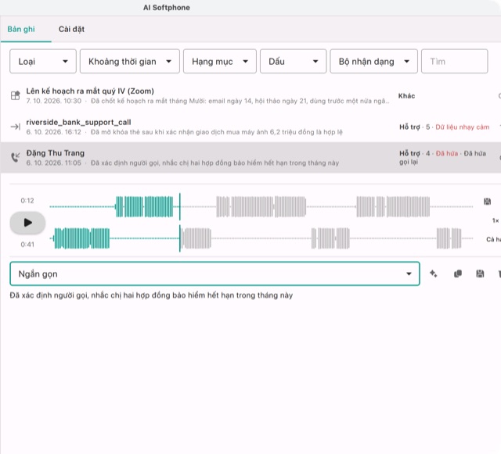The image size is (501, 454).
Task: Open the Hạng mục dropdown
Action: [220, 61]
